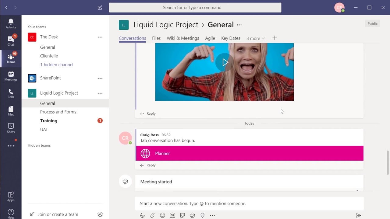Open the Meeting started video icon
The width and height of the screenshot is (390, 219).
click(125, 181)
